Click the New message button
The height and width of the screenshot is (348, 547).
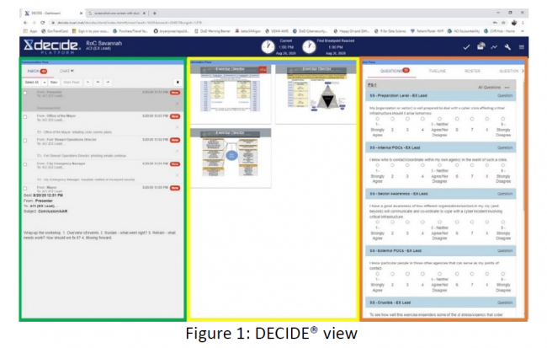coord(54,83)
